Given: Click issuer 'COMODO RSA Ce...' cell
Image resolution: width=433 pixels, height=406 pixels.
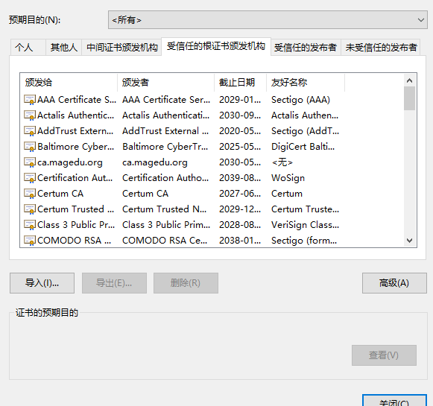Looking at the screenshot, I should [165, 241].
